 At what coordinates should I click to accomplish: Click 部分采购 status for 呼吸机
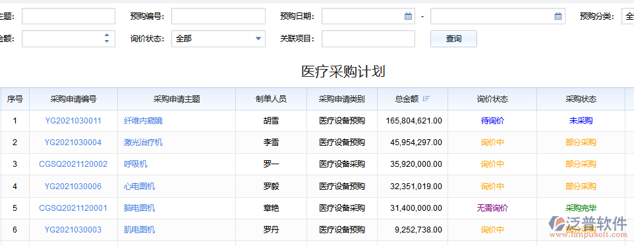(581, 164)
